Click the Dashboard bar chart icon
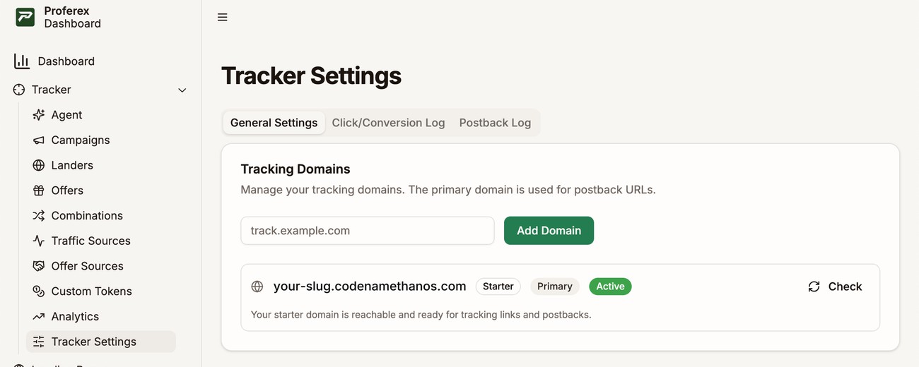Viewport: 919px width, 367px height. 22,61
